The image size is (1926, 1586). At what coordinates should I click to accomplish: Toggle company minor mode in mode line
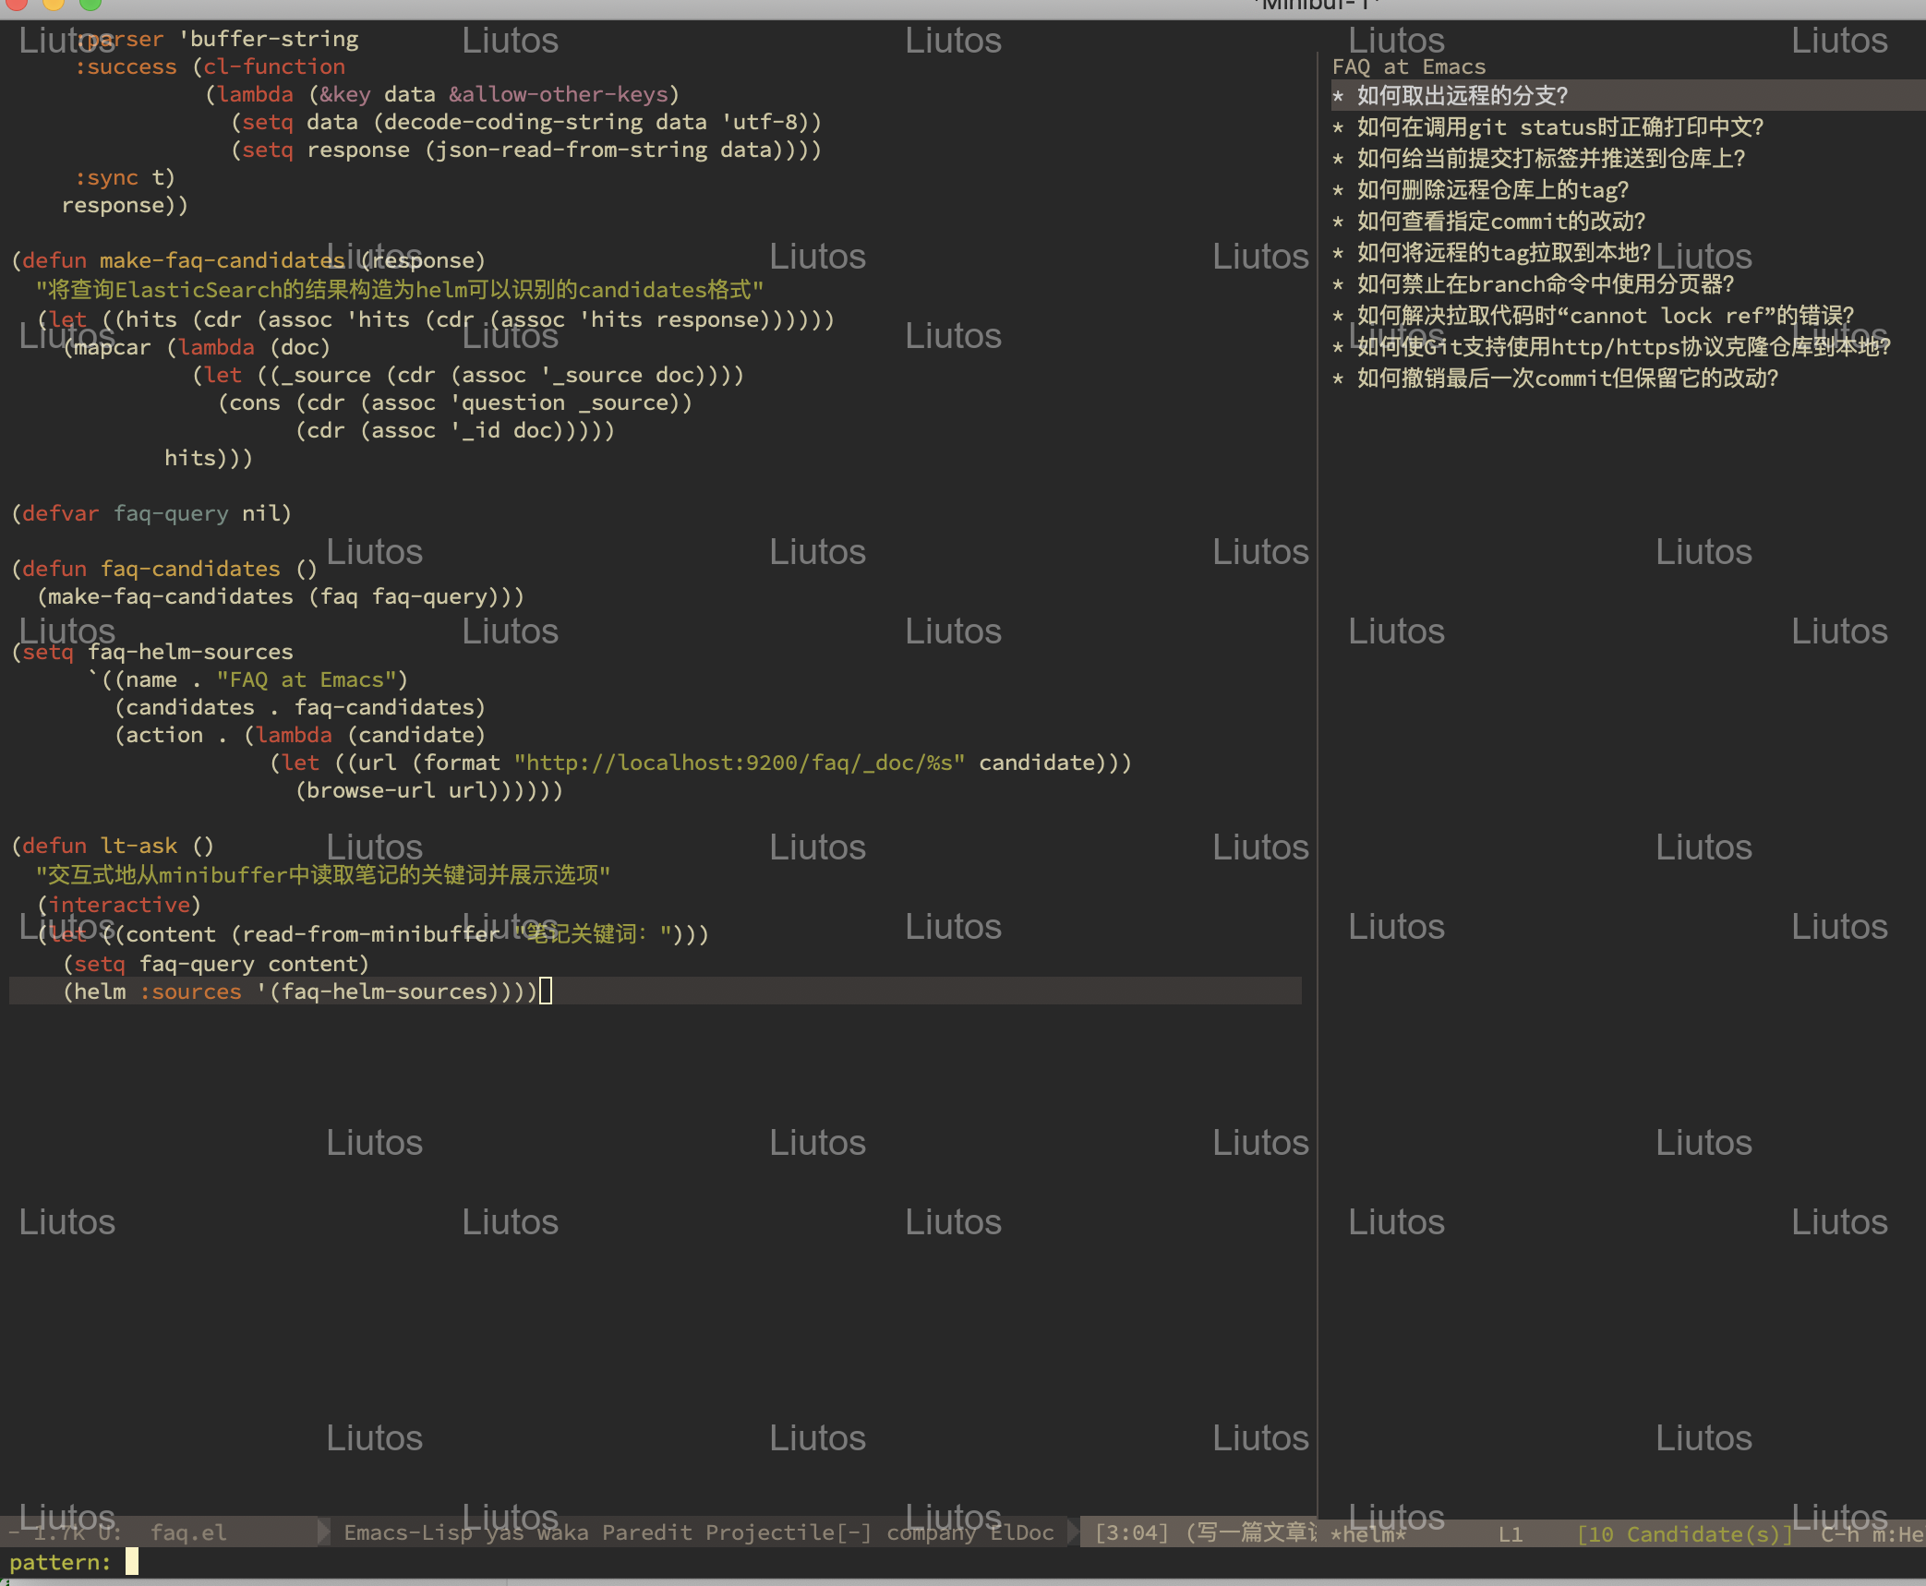point(931,1532)
